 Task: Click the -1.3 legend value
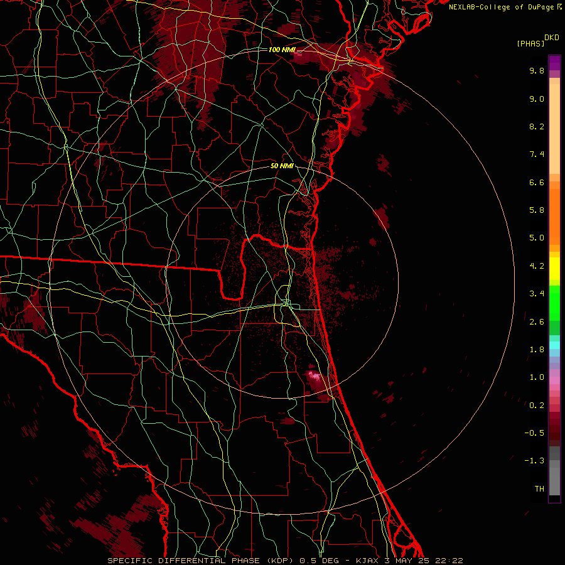click(534, 461)
